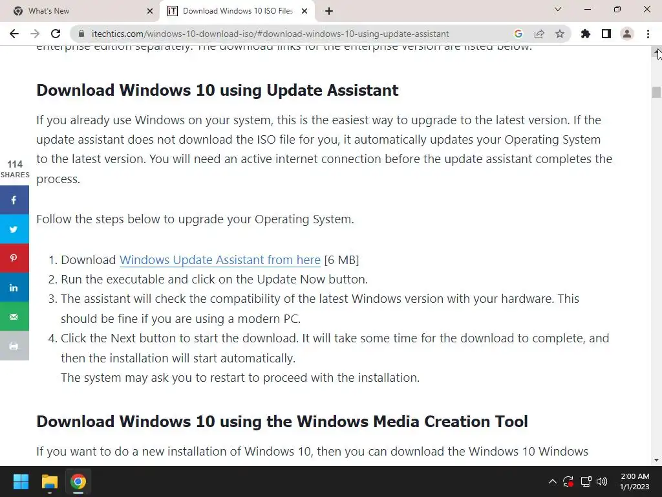
Task: Close the What's New tab
Action: click(150, 12)
